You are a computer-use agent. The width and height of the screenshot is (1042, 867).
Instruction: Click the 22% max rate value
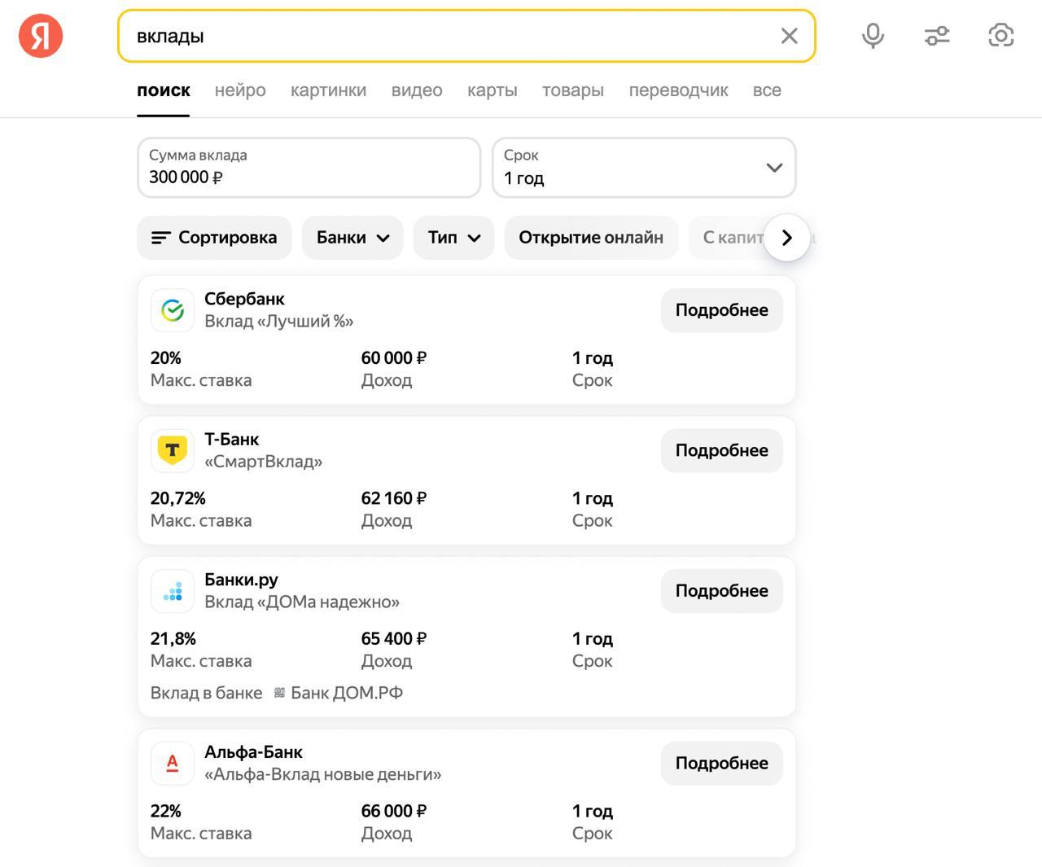point(166,812)
